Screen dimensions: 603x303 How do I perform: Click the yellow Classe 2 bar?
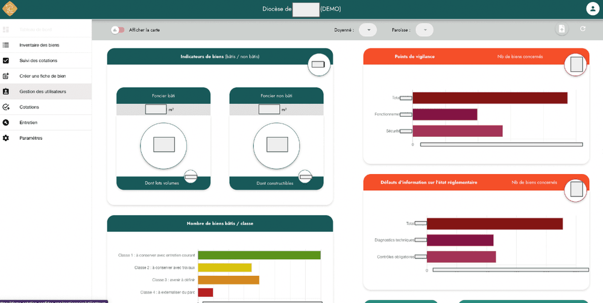coord(225,267)
